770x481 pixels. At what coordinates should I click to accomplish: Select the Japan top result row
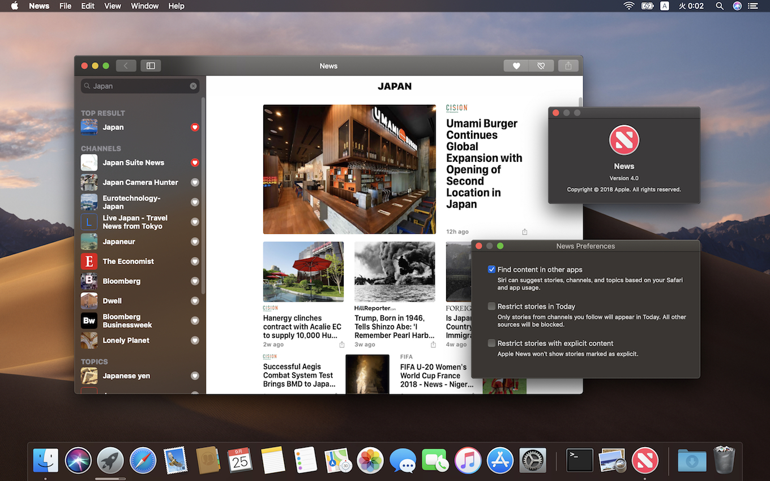pyautogui.click(x=140, y=127)
